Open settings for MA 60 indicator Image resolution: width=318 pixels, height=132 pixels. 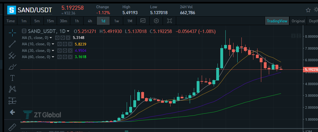(65, 57)
